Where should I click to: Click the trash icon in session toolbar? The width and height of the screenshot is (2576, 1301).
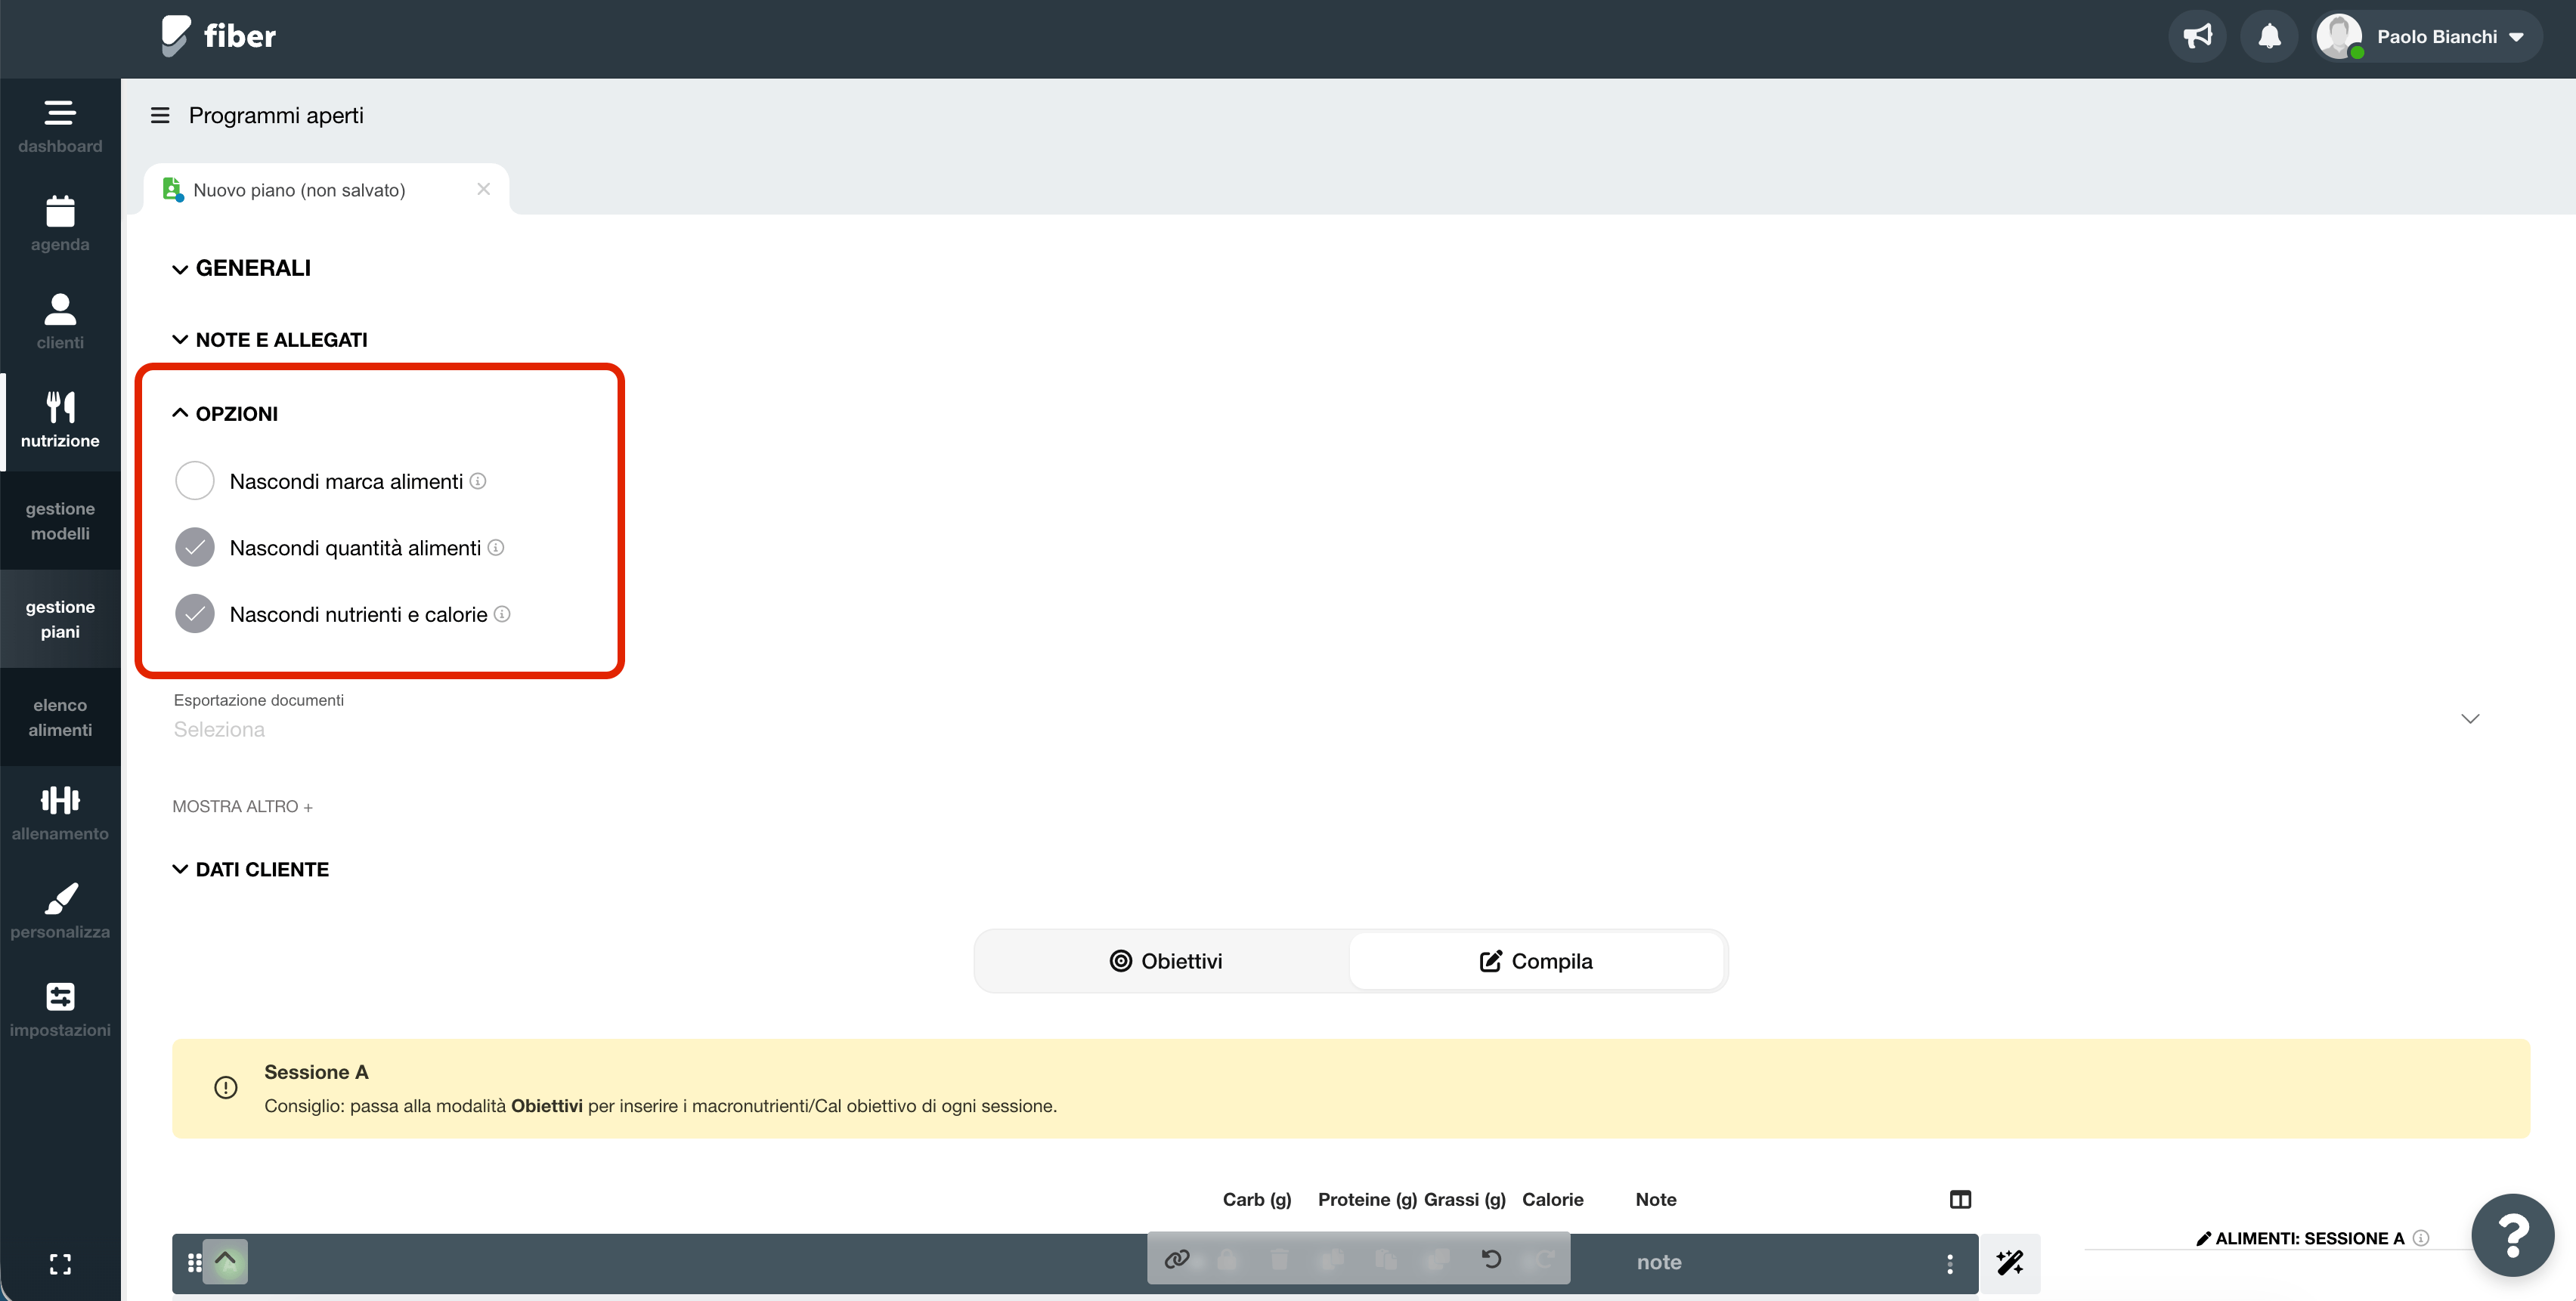coord(1279,1259)
